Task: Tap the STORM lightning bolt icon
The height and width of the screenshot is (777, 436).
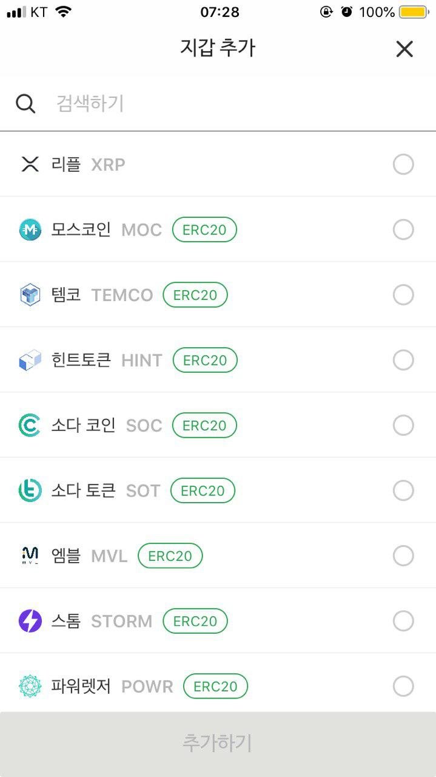Action: coord(30,621)
